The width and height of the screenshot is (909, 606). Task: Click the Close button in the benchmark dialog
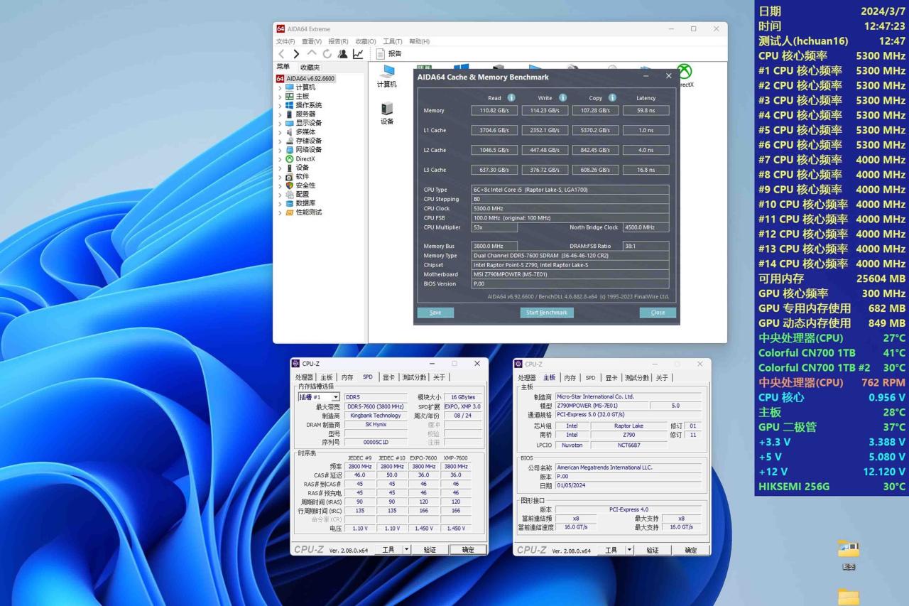click(x=658, y=313)
